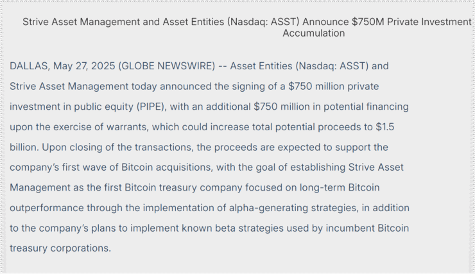
Task: Click the date "May 27, 2025"
Action: [x=84, y=66]
